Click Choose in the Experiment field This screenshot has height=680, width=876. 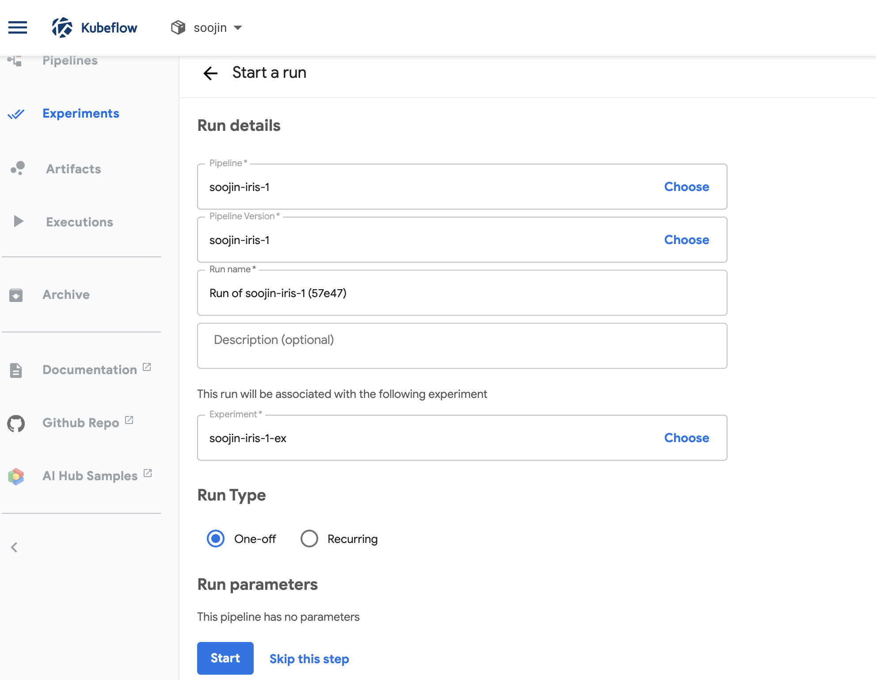[x=686, y=438]
